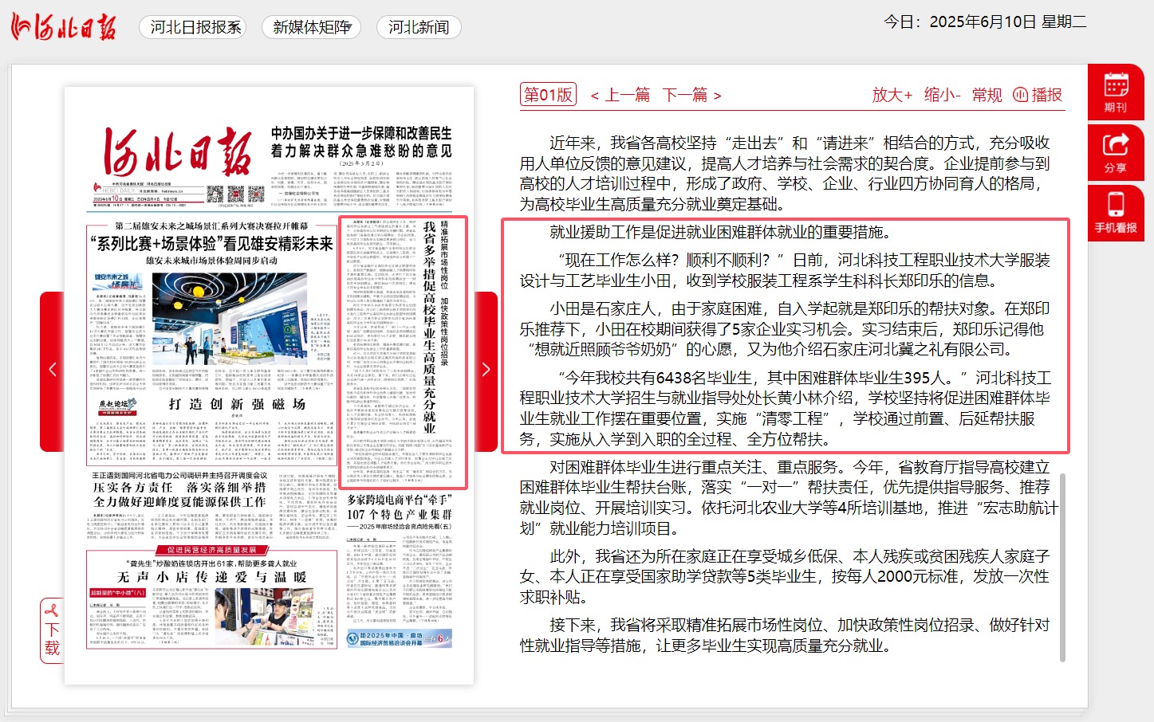Switch to the 新媒体矩阵 section
1154x722 pixels.
310,26
